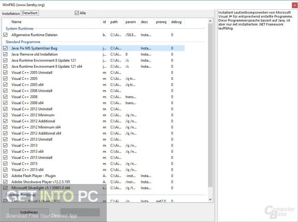Click the Pause button

click(80, 212)
